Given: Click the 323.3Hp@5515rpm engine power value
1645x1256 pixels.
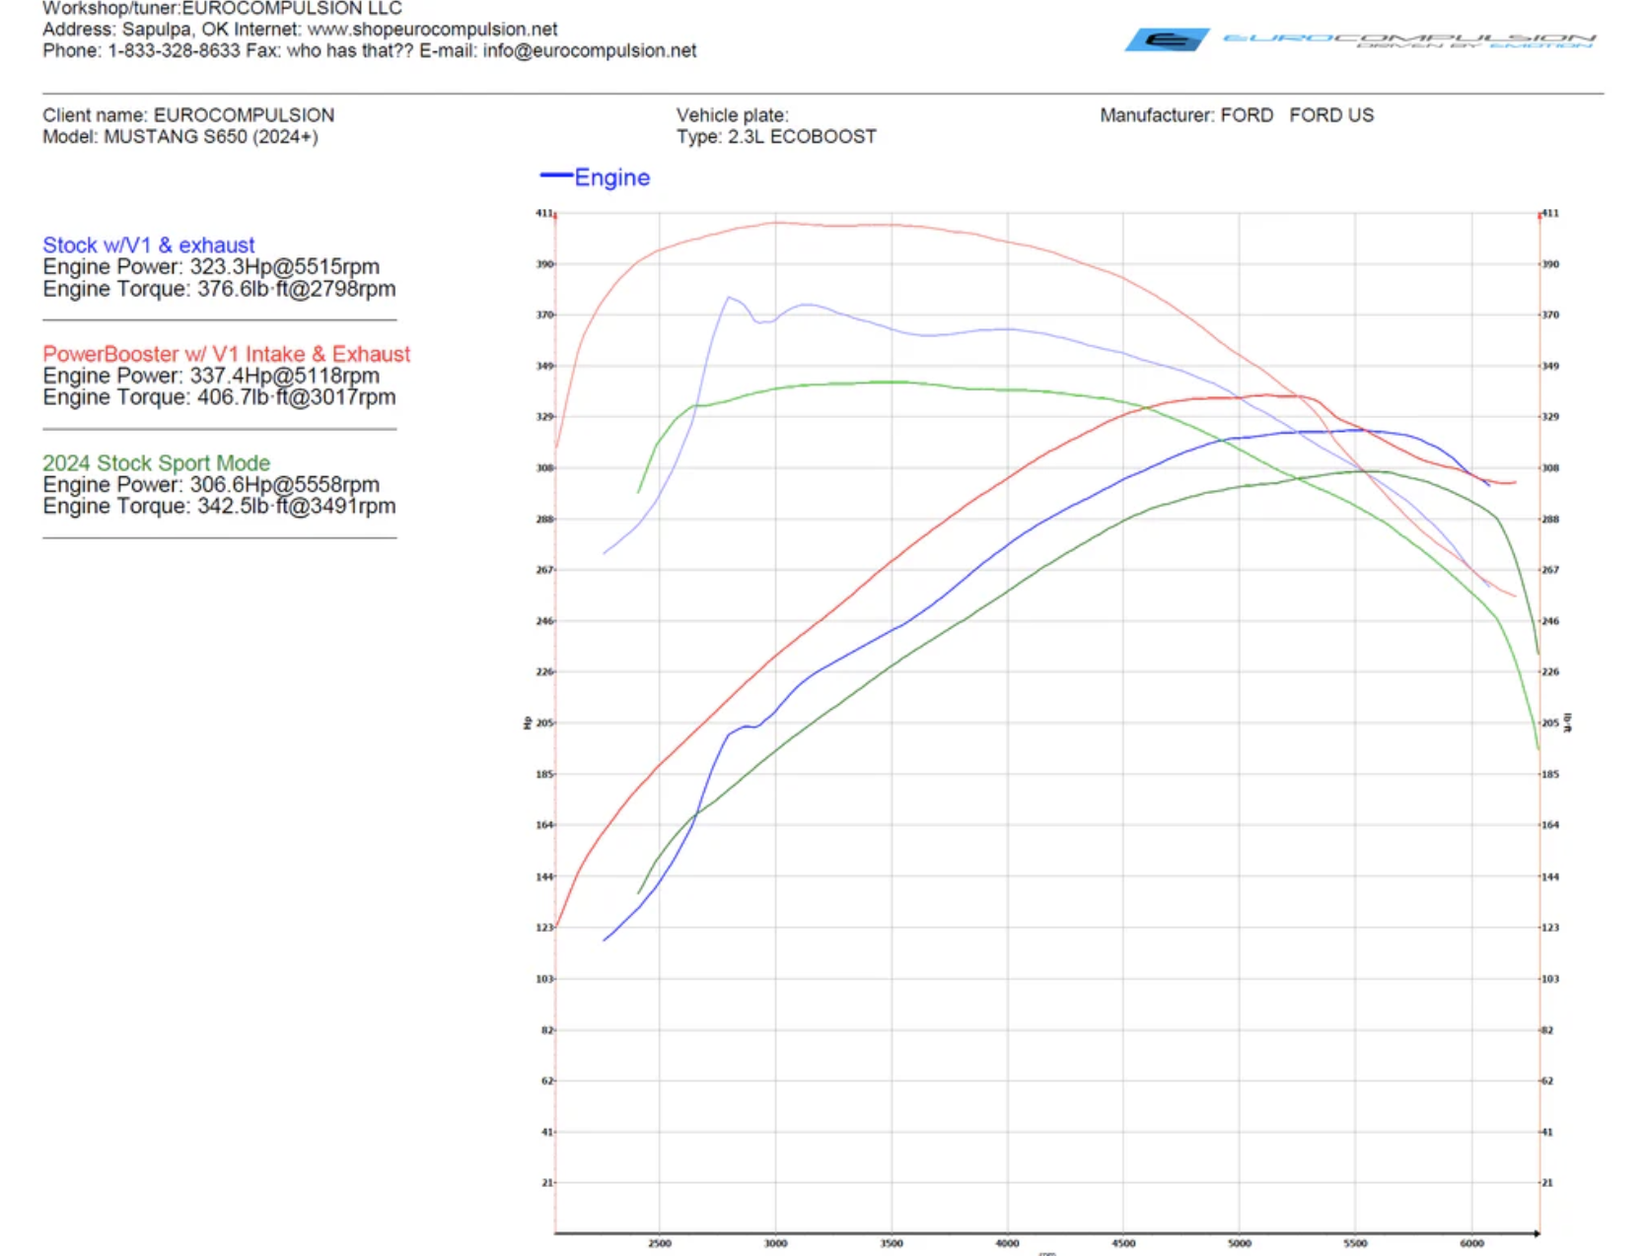Looking at the screenshot, I should (284, 267).
